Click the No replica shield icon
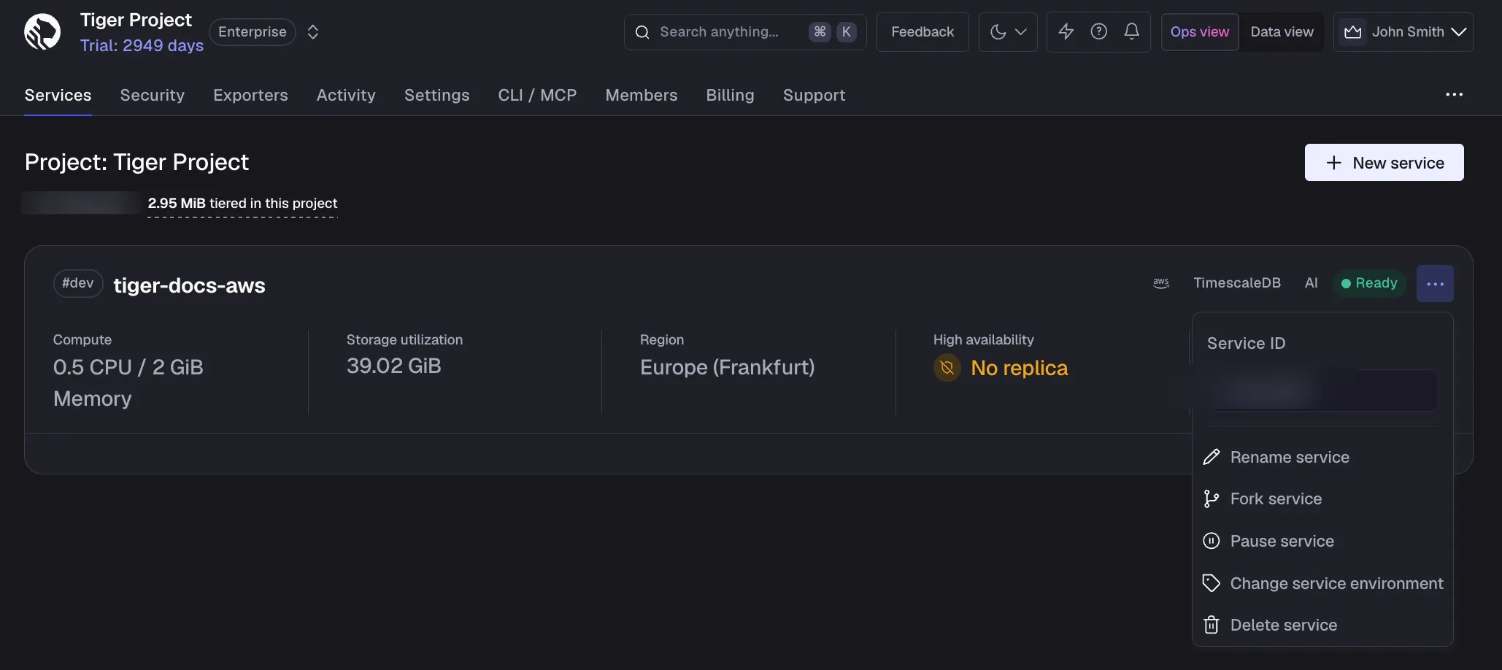1502x670 pixels. click(x=947, y=368)
